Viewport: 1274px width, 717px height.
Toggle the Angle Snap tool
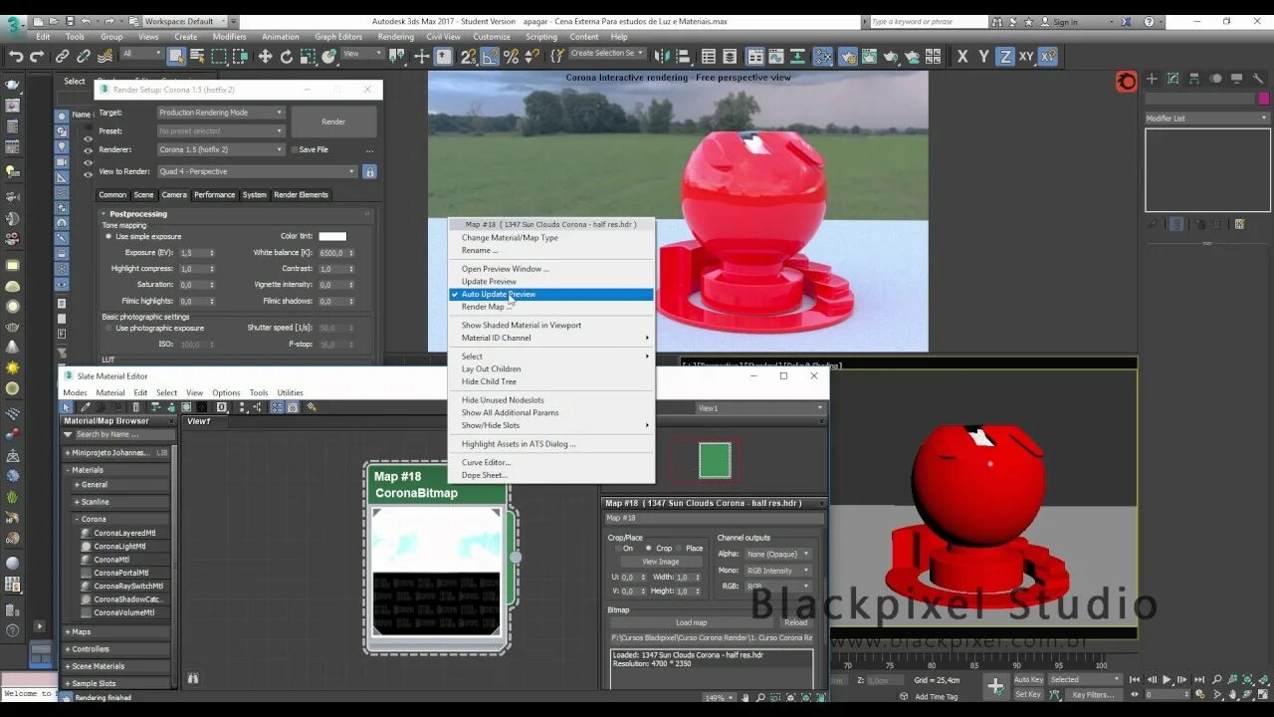(x=489, y=57)
